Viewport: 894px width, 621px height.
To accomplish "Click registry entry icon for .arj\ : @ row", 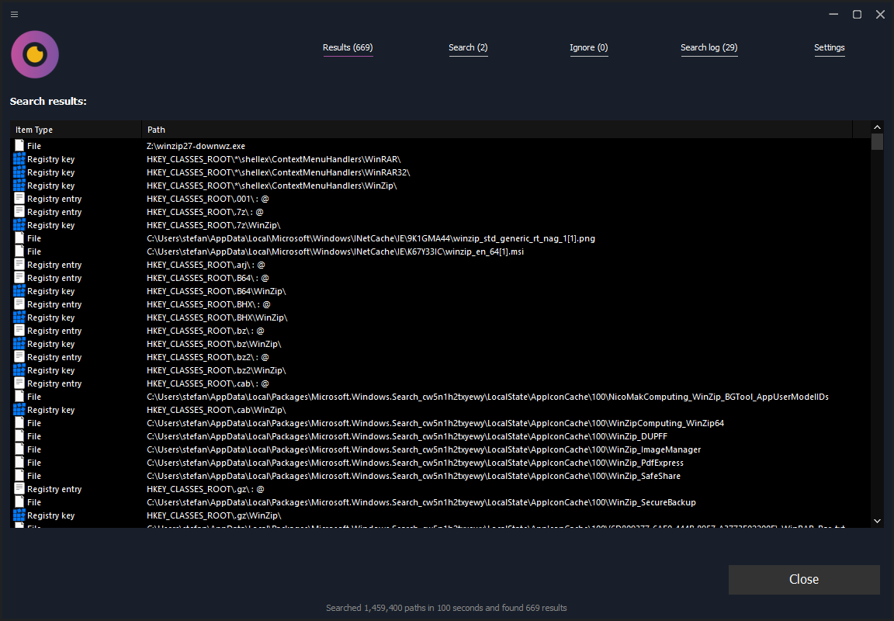I will point(19,265).
